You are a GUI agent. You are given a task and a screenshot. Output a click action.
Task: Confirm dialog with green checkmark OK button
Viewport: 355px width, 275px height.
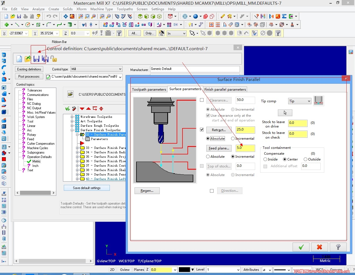coord(301,247)
